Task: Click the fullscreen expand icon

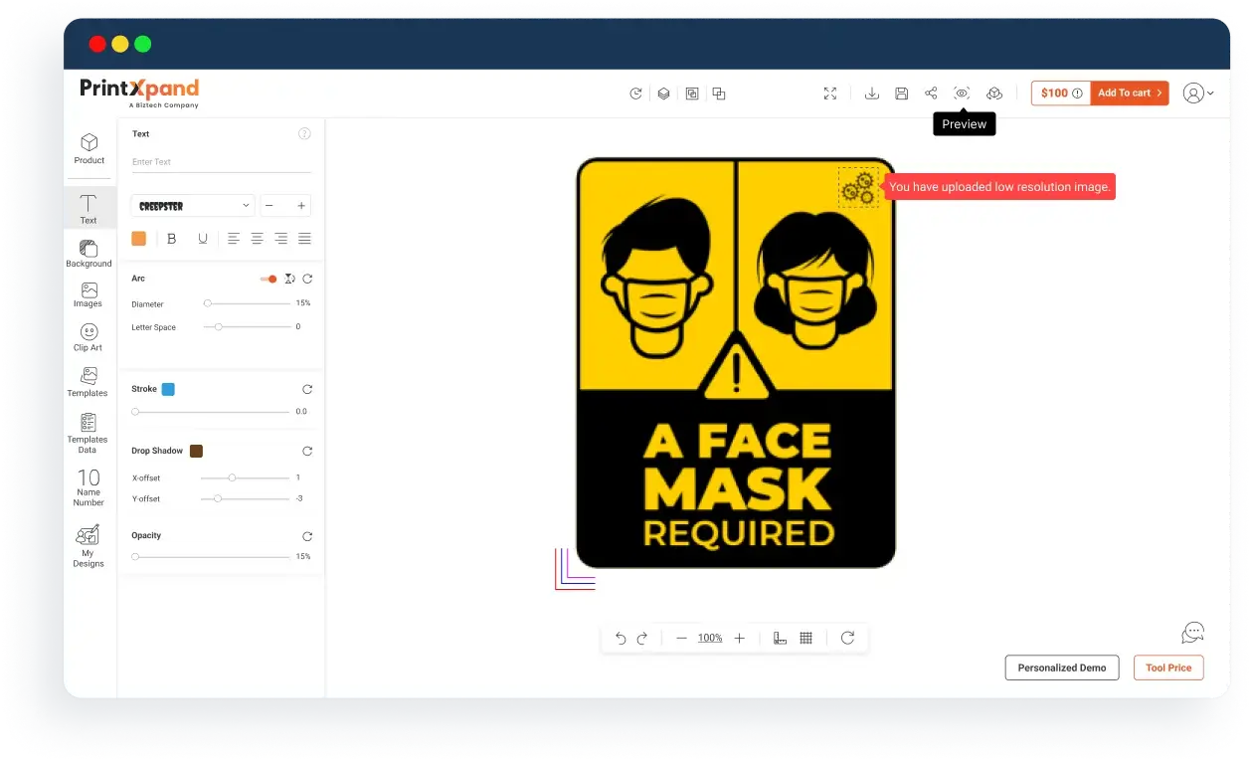Action: click(x=830, y=94)
